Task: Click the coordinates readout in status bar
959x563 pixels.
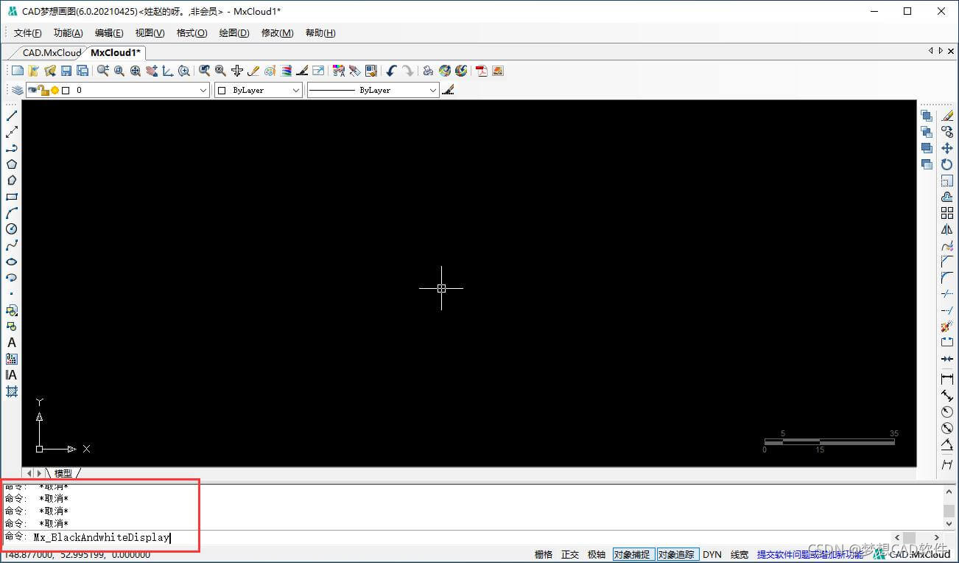Action: [x=76, y=554]
